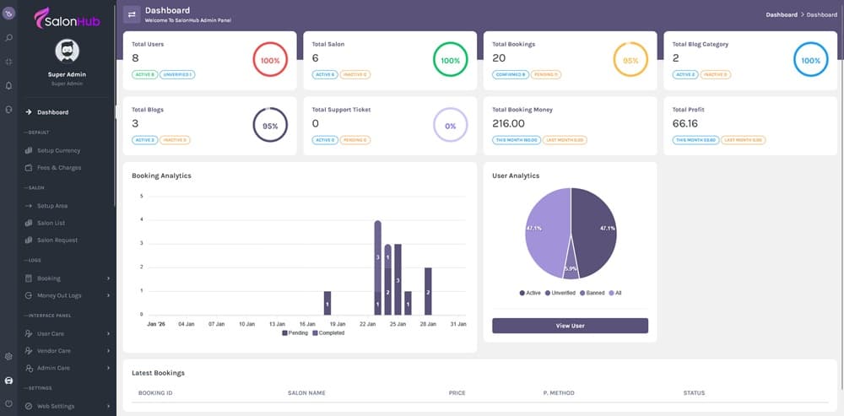Click the Fees & Charges sidebar icon
This screenshot has height=416, width=844.
29,168
